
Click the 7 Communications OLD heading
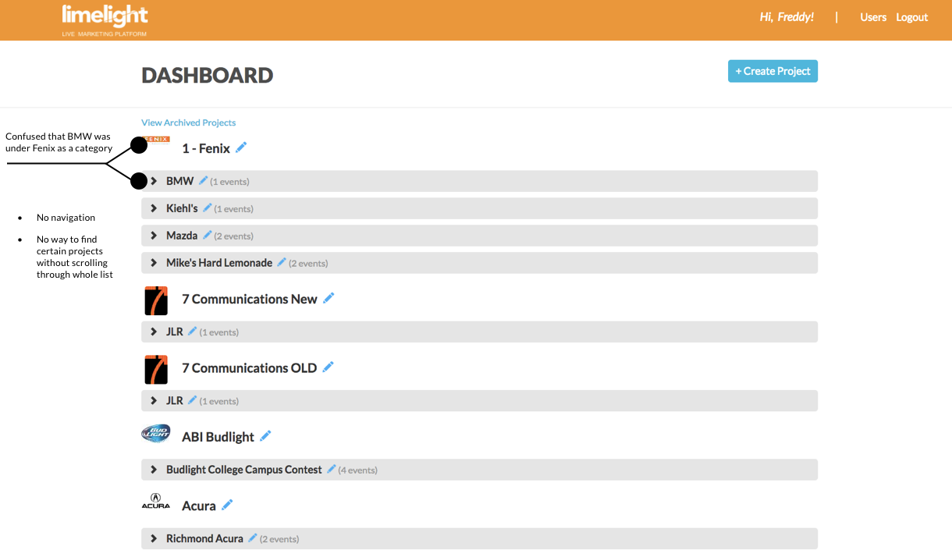250,367
